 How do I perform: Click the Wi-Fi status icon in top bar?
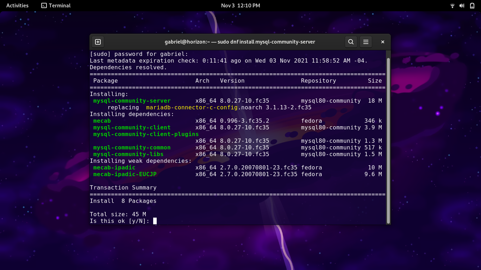coord(452,6)
